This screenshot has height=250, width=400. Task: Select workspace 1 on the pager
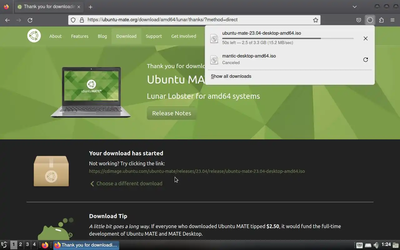[14, 245]
